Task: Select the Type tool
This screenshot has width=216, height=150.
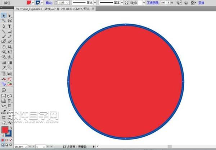Action: point(9,26)
